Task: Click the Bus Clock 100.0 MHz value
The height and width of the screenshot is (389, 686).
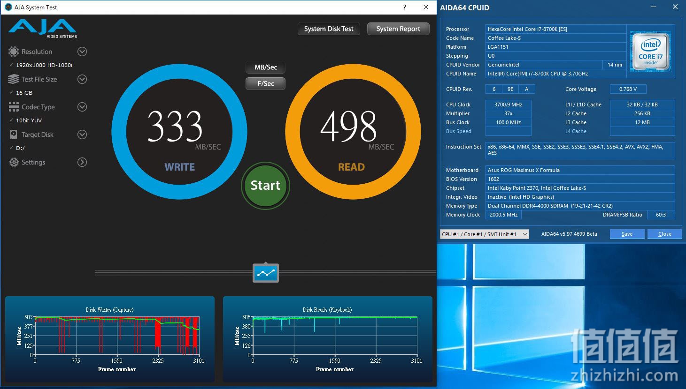Action: coord(509,122)
